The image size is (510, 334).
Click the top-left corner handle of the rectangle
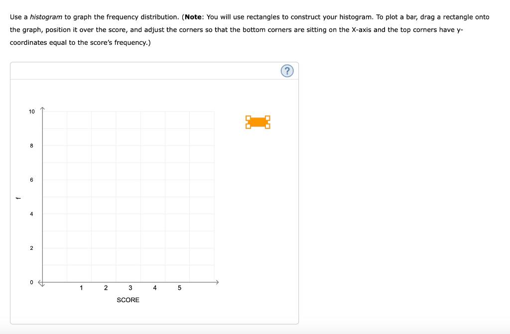tap(248, 118)
